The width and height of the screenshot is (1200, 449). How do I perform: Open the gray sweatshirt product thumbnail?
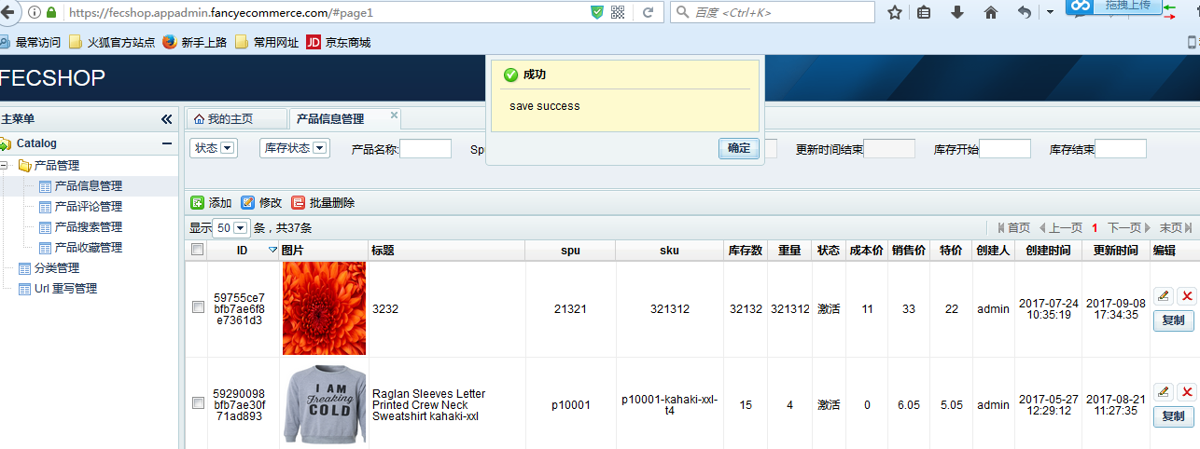click(324, 403)
